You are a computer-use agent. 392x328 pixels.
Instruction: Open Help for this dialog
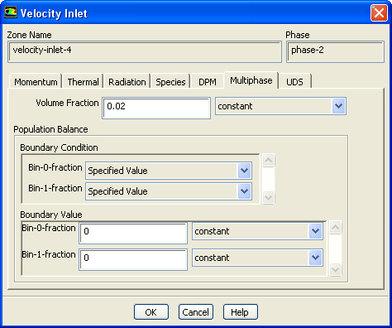[x=241, y=312]
